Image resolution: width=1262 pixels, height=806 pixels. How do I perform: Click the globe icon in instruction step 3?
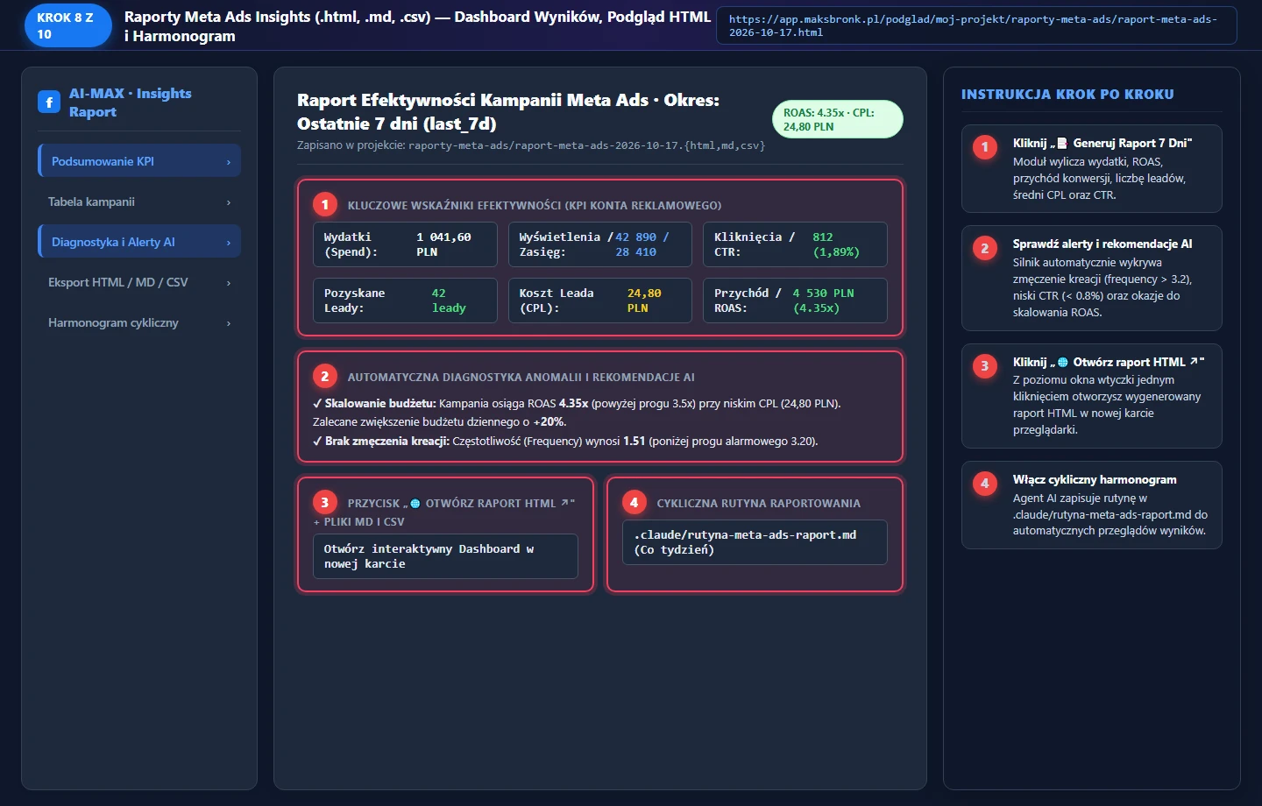tap(1062, 362)
